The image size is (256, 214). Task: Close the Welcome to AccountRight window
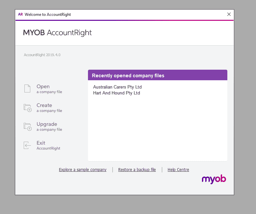229,14
